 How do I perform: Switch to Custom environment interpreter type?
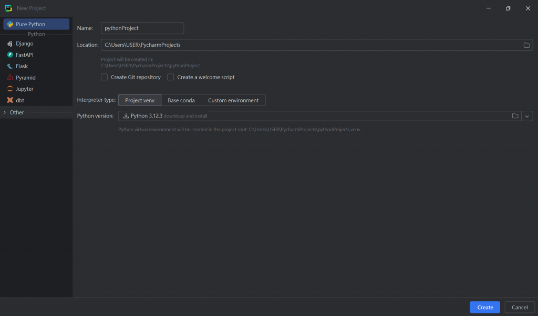click(233, 100)
